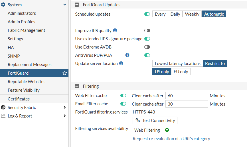
Task: Enable the Improve IPS quality toggle
Action: [x=147, y=30]
